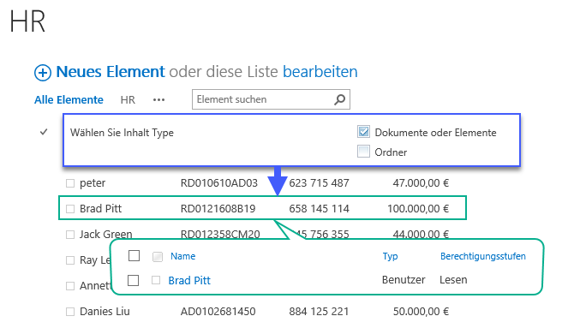Viewport: 586px width, 334px height.
Task: Sort by Typ column header
Action: (390, 257)
